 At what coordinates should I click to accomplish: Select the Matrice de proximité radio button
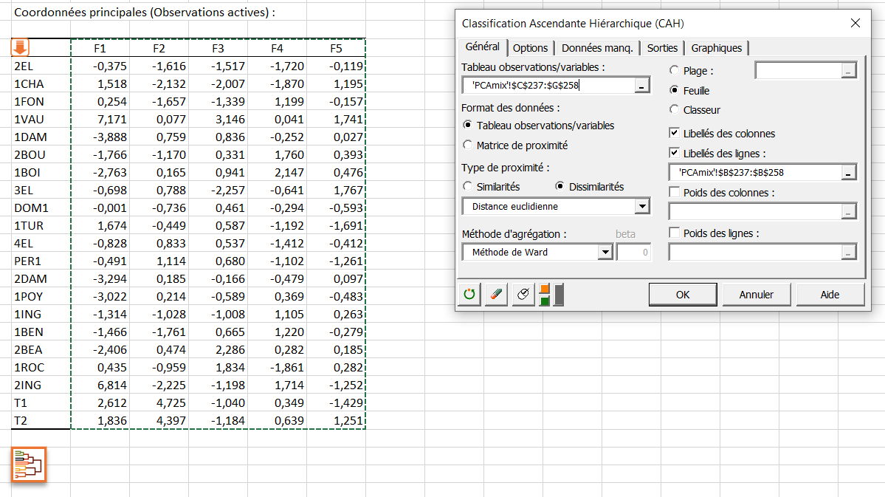click(x=467, y=145)
